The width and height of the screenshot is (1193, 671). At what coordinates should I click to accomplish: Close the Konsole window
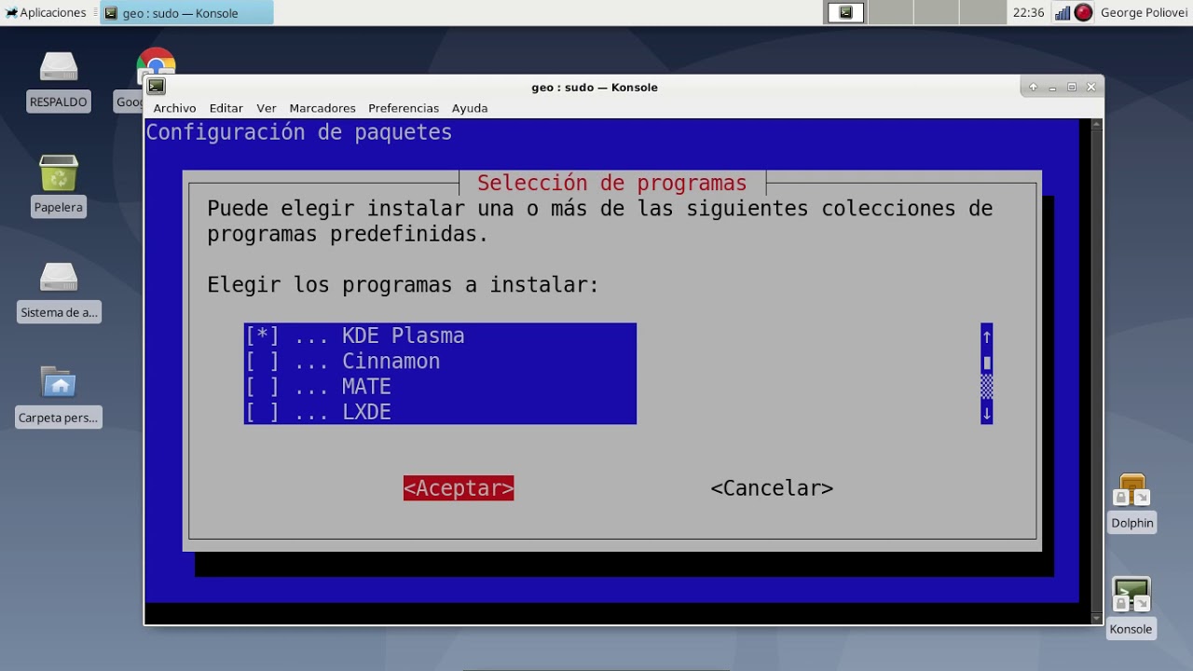point(1091,87)
